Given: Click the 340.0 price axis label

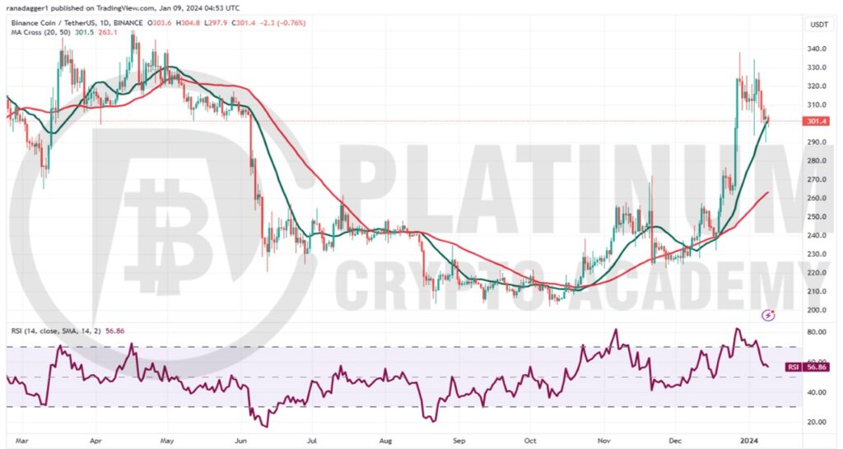Looking at the screenshot, I should click(816, 49).
